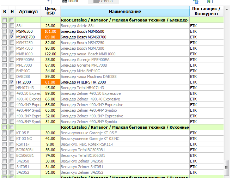Click price 122.00 for MMB1000
Viewport: 232px width, 178px height.
point(51,54)
